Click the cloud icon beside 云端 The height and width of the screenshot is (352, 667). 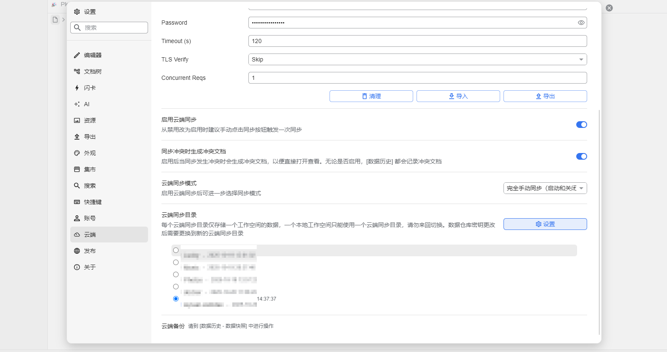pos(77,235)
